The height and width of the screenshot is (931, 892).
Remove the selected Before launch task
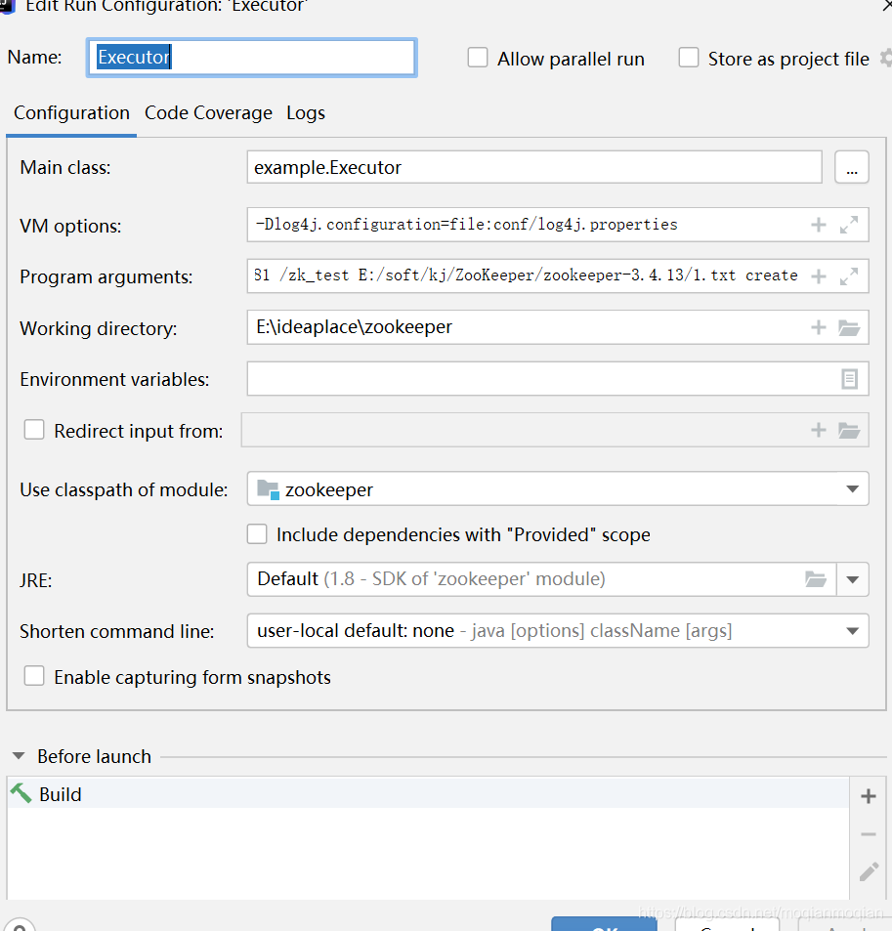pyautogui.click(x=869, y=834)
